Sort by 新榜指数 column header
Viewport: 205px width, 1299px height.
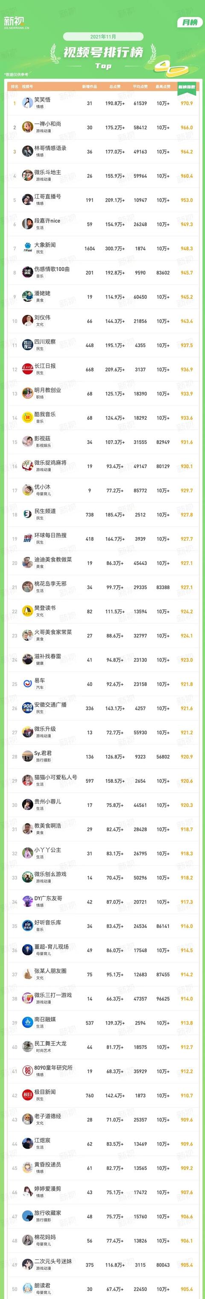[x=187, y=87]
